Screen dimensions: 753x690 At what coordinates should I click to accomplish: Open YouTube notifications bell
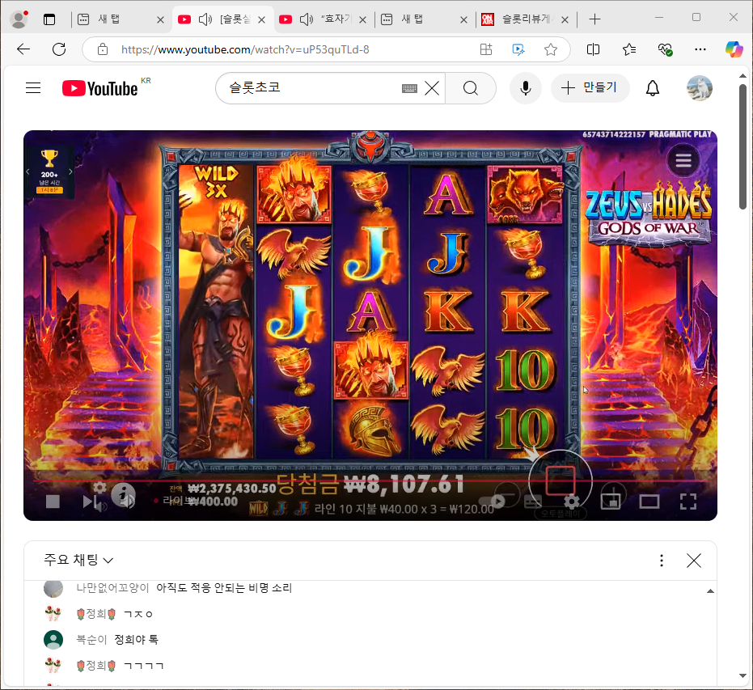pyautogui.click(x=652, y=88)
